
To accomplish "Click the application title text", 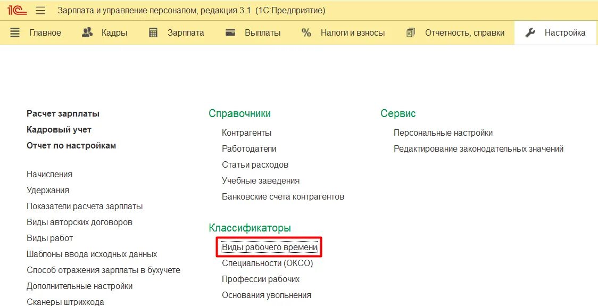I will tap(192, 10).
